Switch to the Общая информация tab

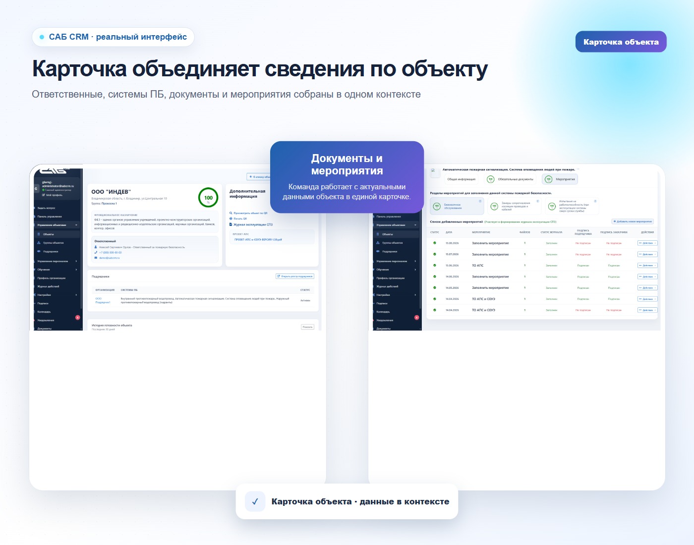pyautogui.click(x=462, y=179)
